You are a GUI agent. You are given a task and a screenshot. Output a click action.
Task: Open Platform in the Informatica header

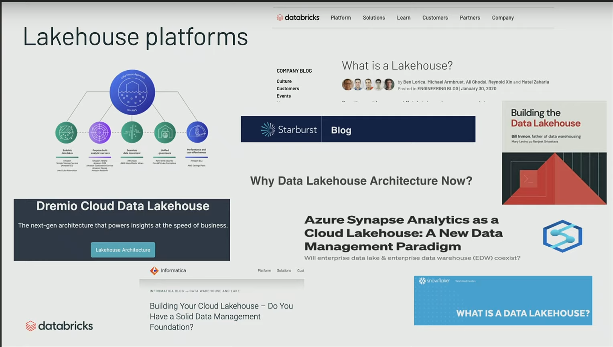(x=264, y=270)
